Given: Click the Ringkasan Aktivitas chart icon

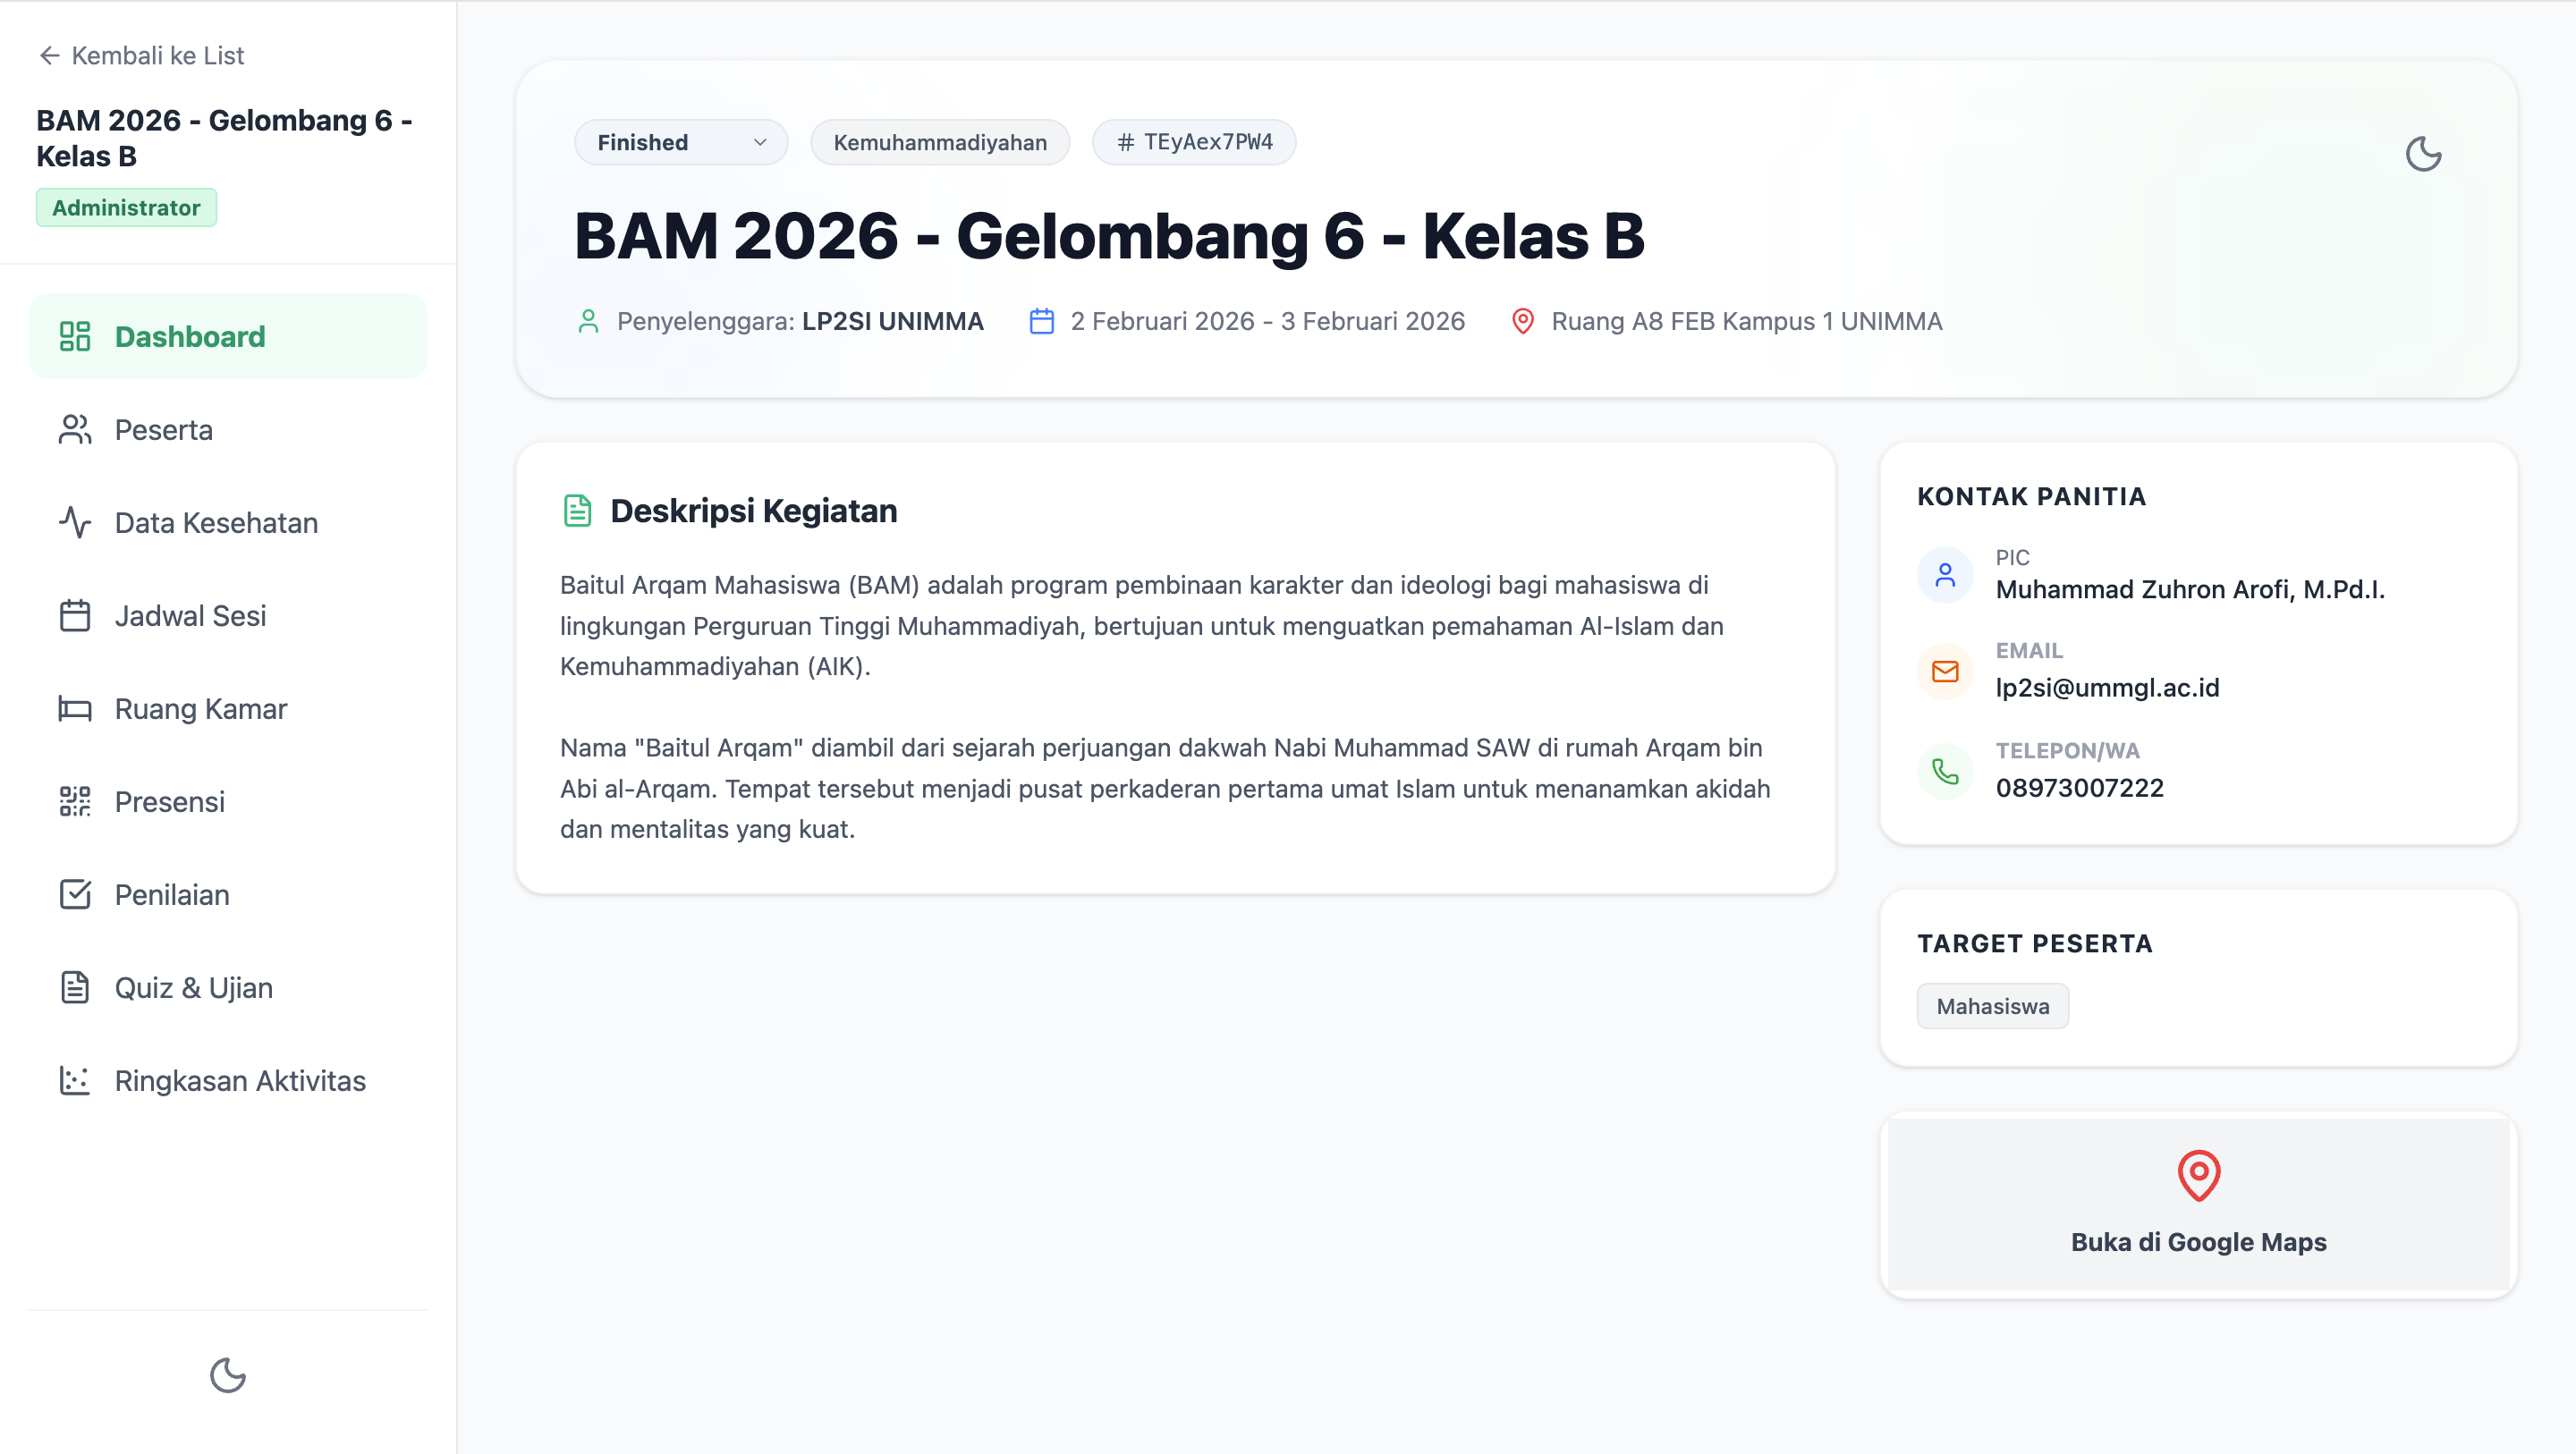Looking at the screenshot, I should pos(75,1080).
